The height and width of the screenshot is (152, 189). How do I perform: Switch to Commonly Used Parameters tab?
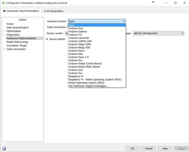(x=21, y=11)
